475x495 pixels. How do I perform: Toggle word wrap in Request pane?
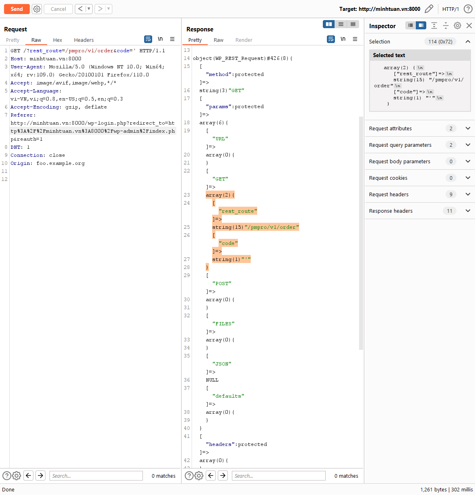click(x=148, y=39)
